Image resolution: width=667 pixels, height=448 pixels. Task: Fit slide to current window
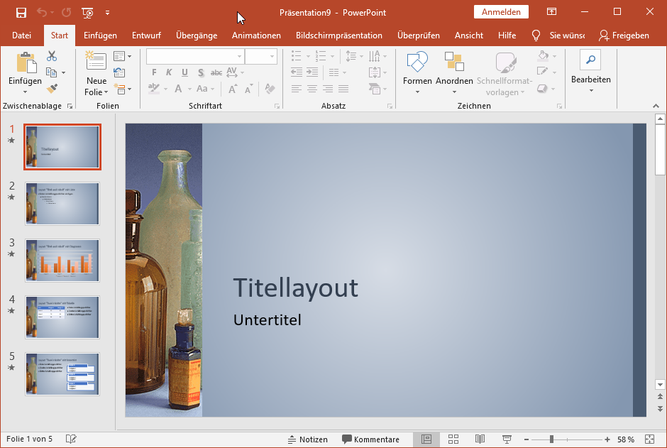click(x=649, y=439)
